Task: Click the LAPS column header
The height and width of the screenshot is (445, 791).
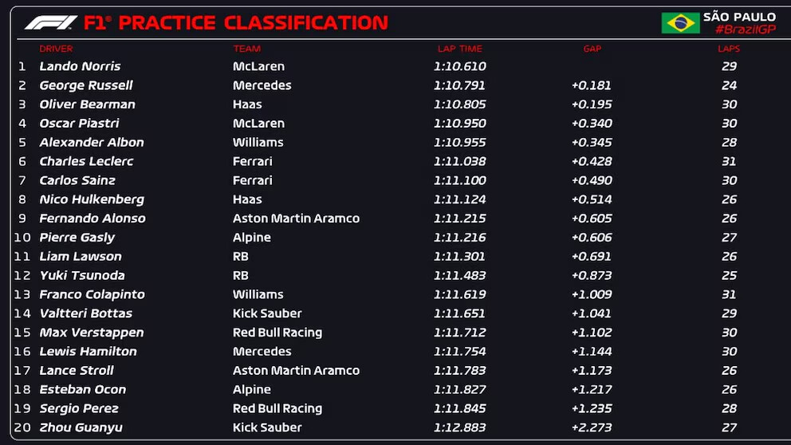Action: tap(729, 49)
